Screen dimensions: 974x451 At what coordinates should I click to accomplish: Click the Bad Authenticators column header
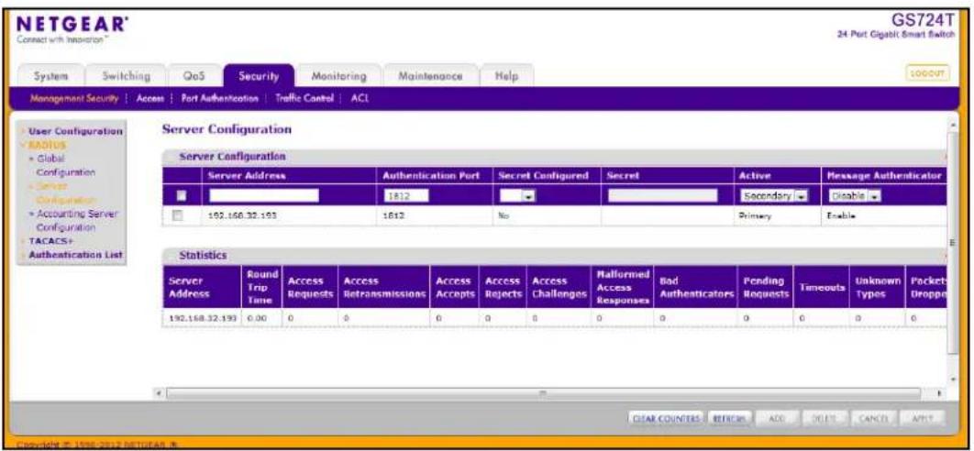696,287
